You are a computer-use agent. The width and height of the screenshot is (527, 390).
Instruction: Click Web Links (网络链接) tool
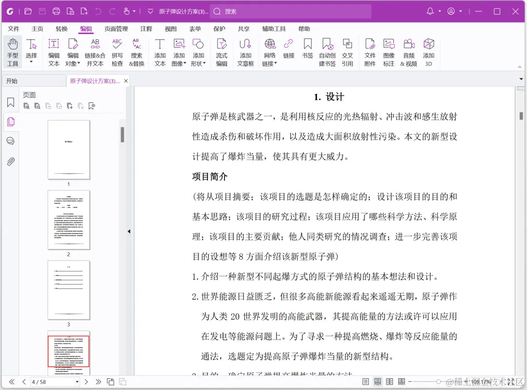269,52
